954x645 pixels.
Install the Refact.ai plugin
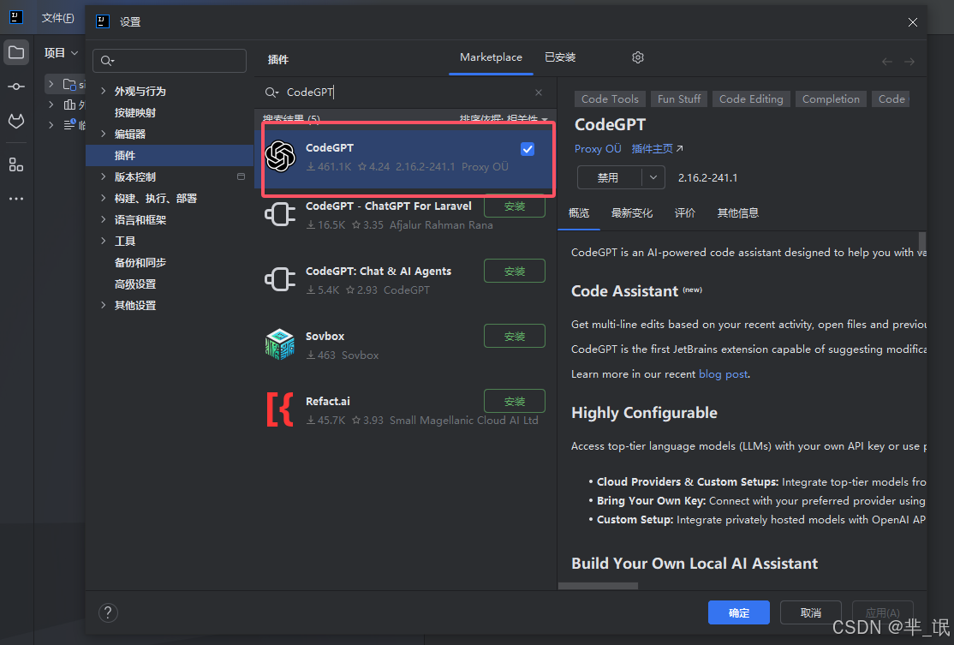515,401
